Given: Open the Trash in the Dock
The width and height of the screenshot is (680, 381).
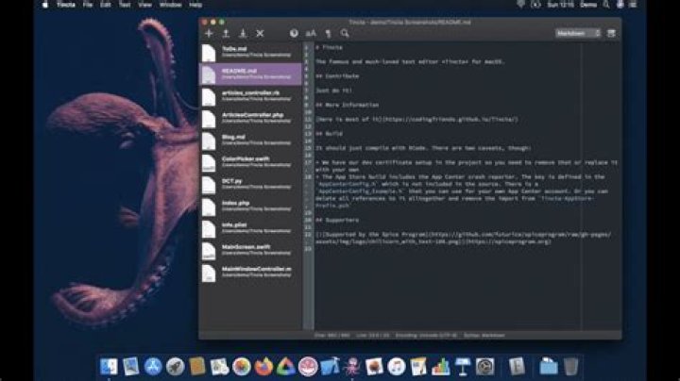Looking at the screenshot, I should tap(571, 366).
